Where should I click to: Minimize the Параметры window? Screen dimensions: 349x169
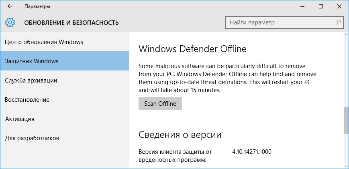click(302, 6)
